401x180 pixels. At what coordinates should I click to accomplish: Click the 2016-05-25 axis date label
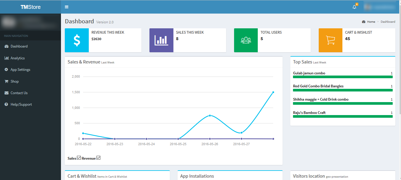pos(178,144)
